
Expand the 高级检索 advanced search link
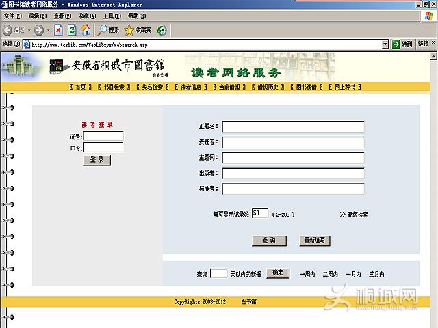pyautogui.click(x=354, y=215)
